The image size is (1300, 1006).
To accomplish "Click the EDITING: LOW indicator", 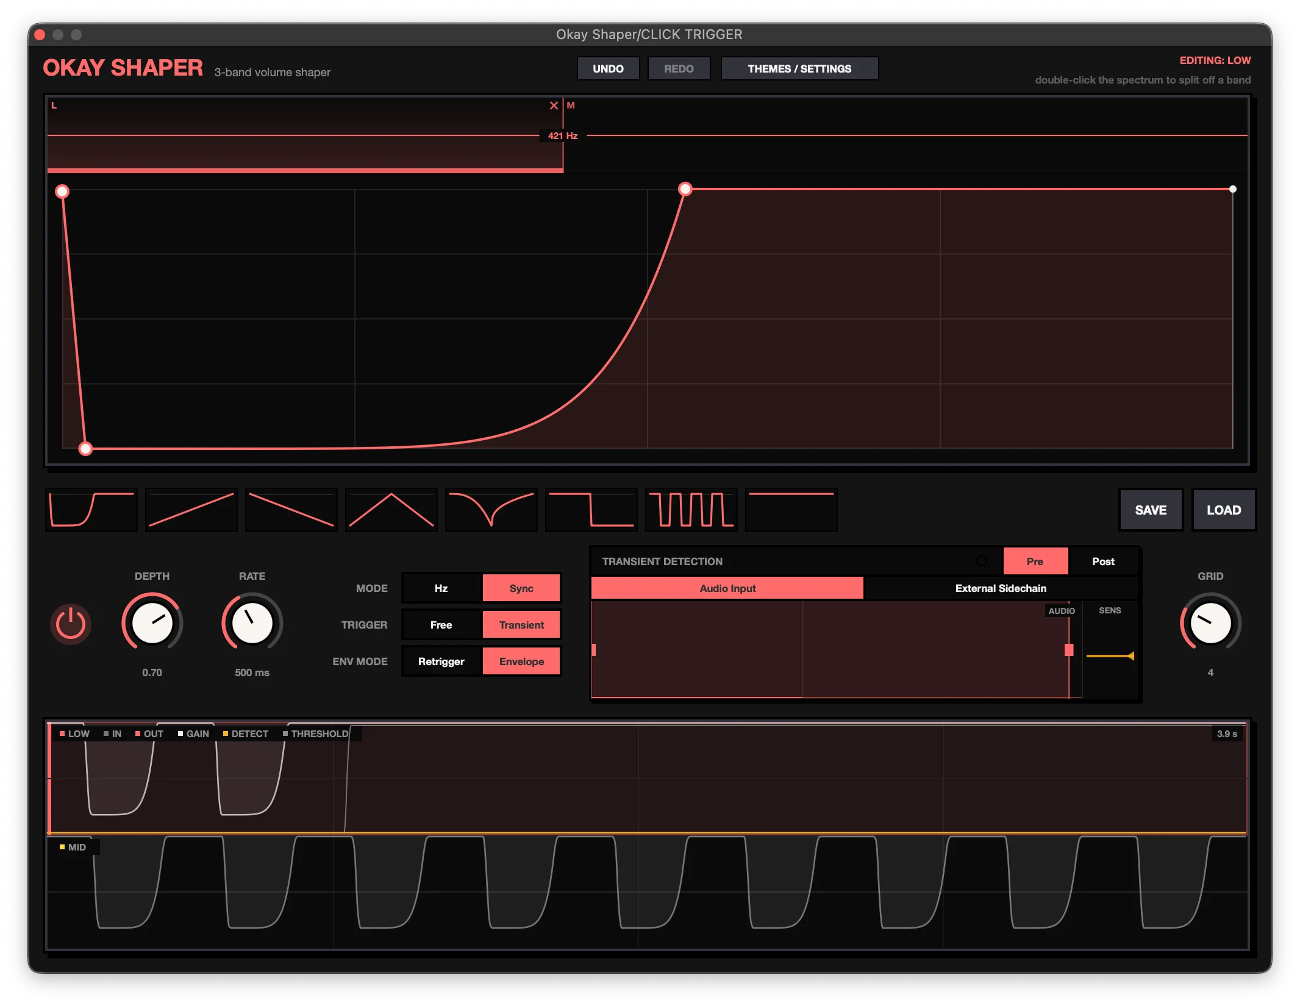I will (1215, 60).
